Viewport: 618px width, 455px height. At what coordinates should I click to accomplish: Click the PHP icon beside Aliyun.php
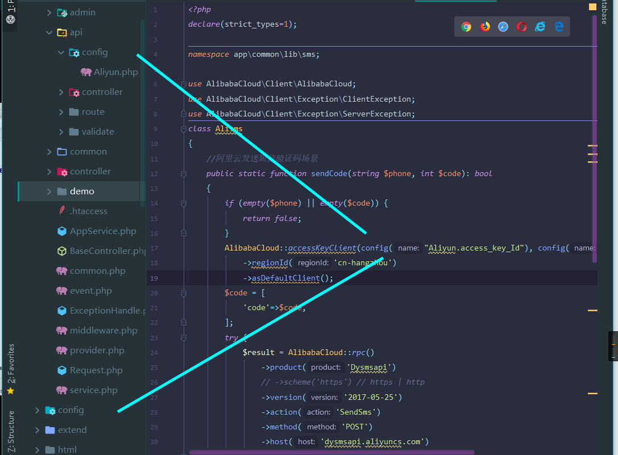coord(86,72)
